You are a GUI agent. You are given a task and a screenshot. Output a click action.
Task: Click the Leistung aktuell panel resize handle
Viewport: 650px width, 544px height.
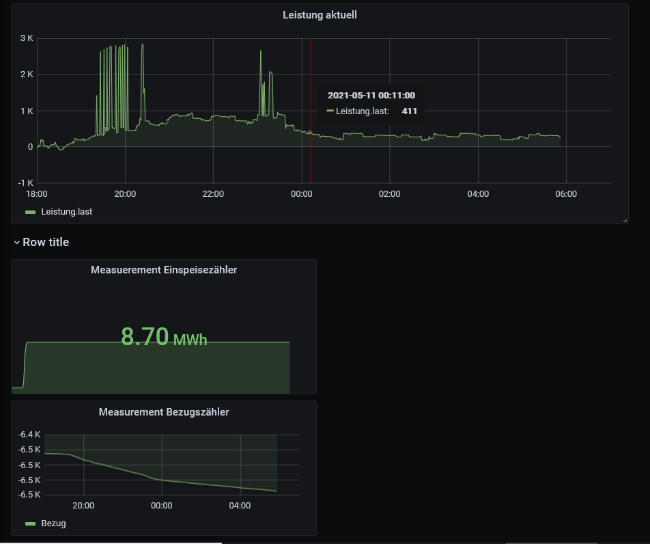[x=625, y=220]
